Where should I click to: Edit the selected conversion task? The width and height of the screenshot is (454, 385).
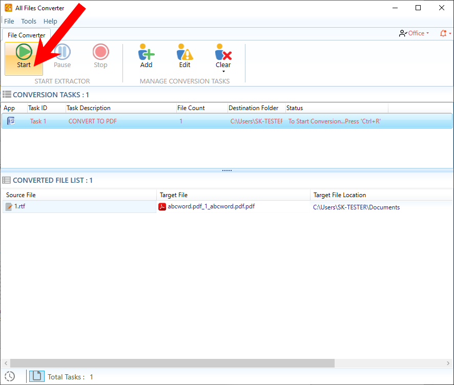(x=184, y=56)
